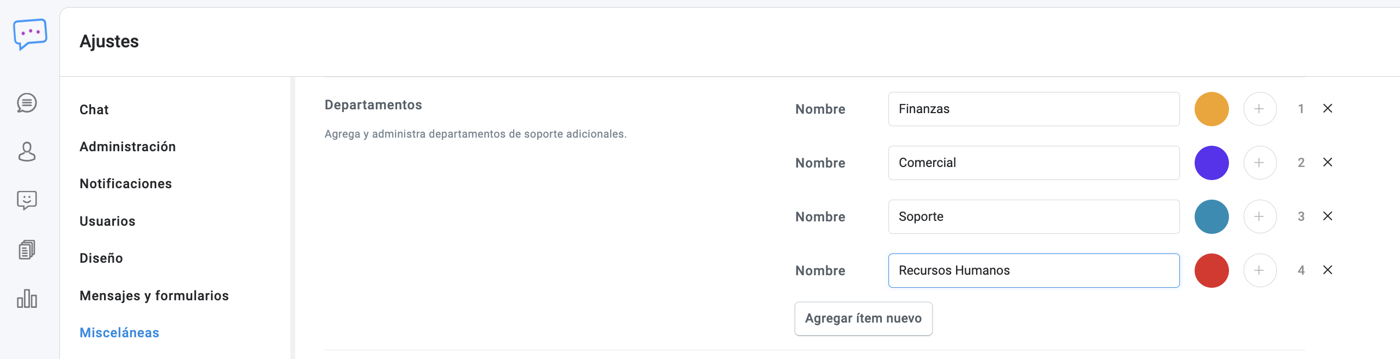Viewport: 1400px width, 359px height.
Task: Click the plus icon beside Comercial
Action: tap(1259, 163)
